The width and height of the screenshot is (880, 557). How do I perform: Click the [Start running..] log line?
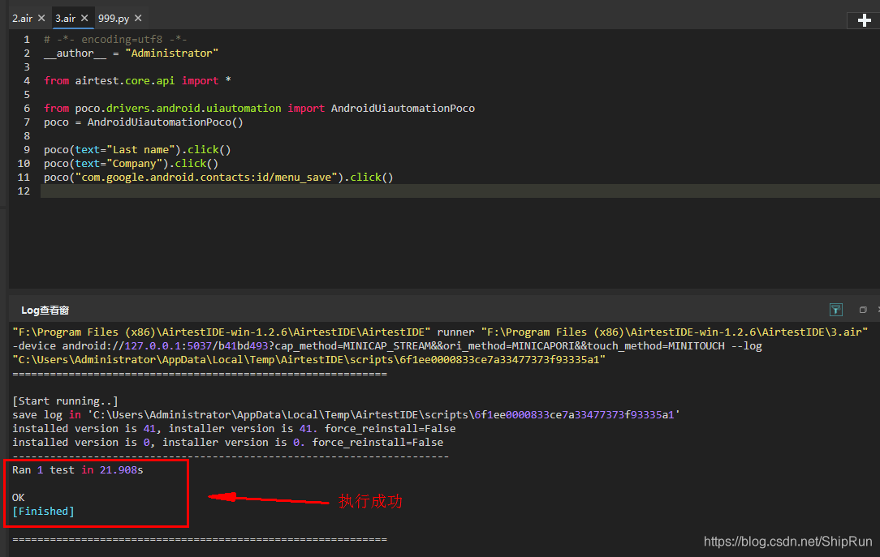point(65,401)
